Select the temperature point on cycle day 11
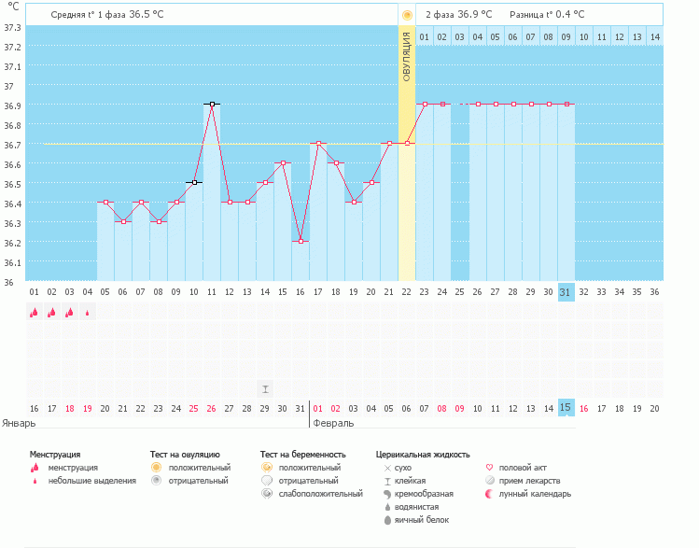The height and width of the screenshot is (548, 699). coord(212,104)
